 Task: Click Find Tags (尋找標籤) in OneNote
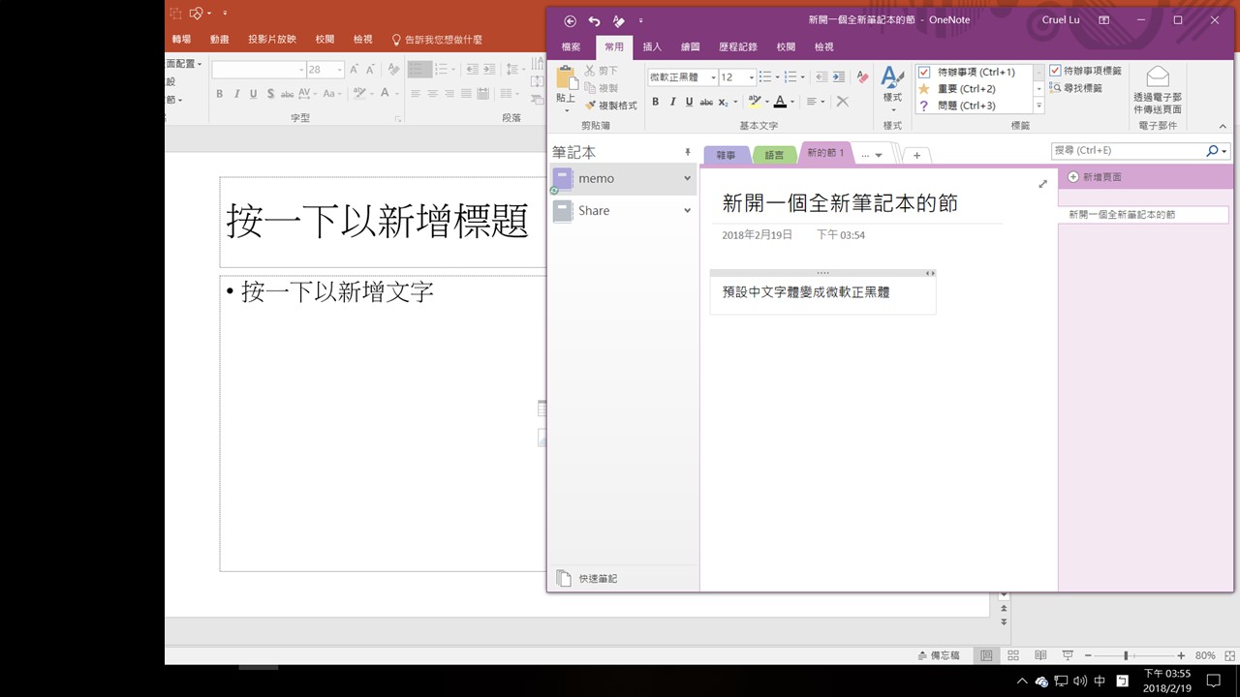click(1075, 88)
